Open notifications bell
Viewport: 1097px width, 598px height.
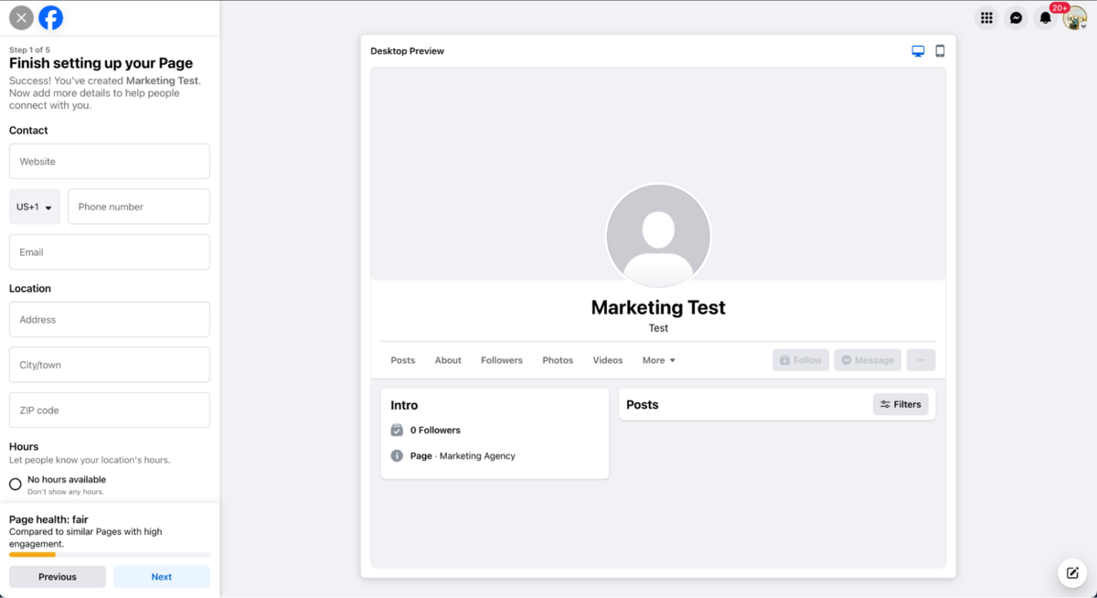[1046, 17]
